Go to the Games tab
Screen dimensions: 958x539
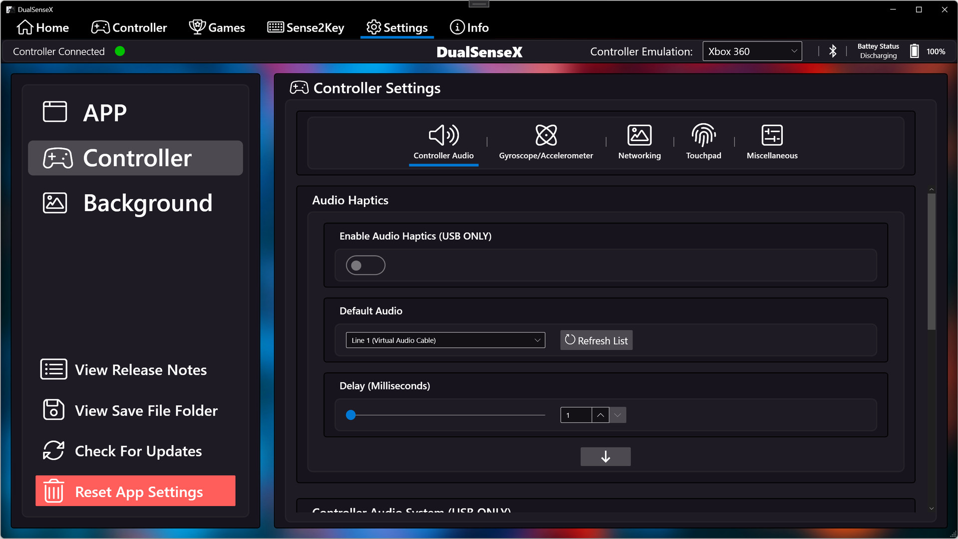click(217, 27)
